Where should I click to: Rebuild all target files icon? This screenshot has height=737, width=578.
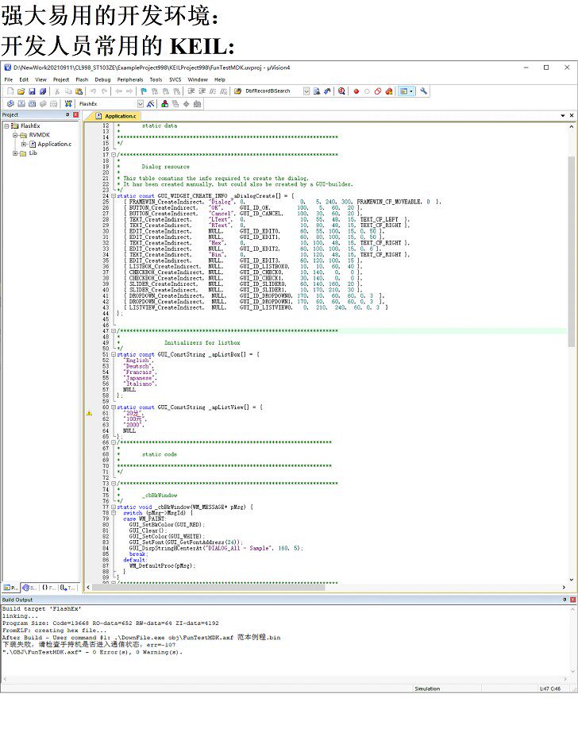pyautogui.click(x=32, y=104)
